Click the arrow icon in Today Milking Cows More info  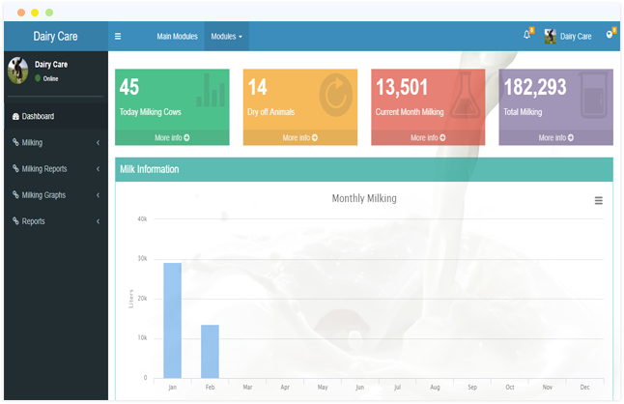coord(186,137)
